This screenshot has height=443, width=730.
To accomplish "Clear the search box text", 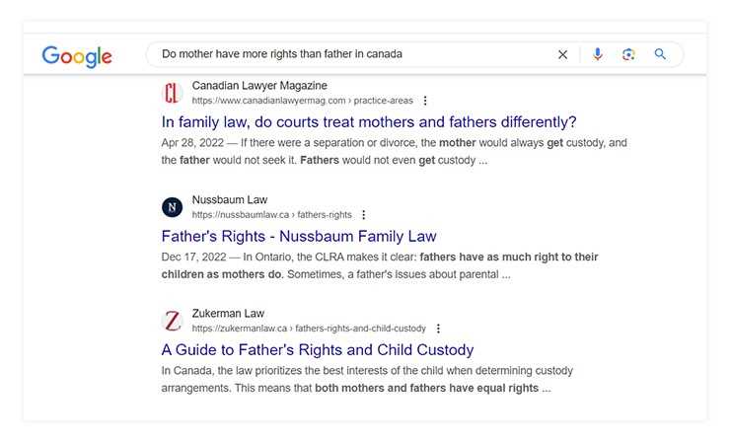I will pyautogui.click(x=562, y=55).
